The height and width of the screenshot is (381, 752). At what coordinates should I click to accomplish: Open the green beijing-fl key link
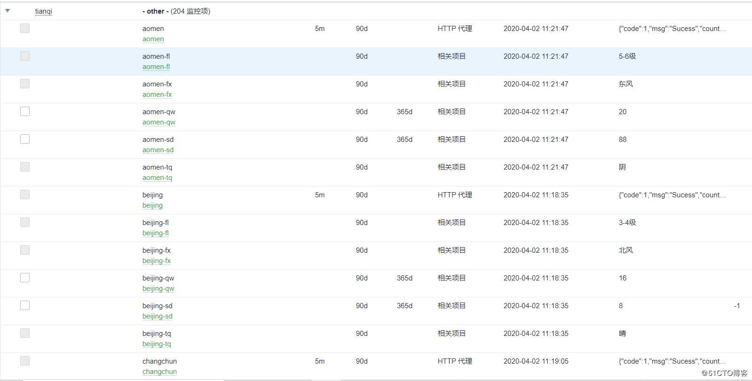[156, 233]
